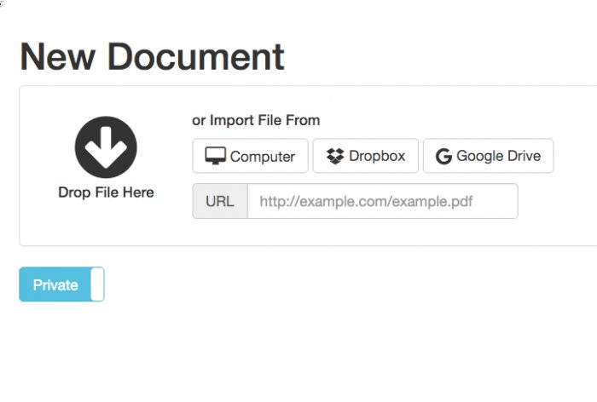
Task: Click the "Private" label on the blue switch
Action: [55, 285]
